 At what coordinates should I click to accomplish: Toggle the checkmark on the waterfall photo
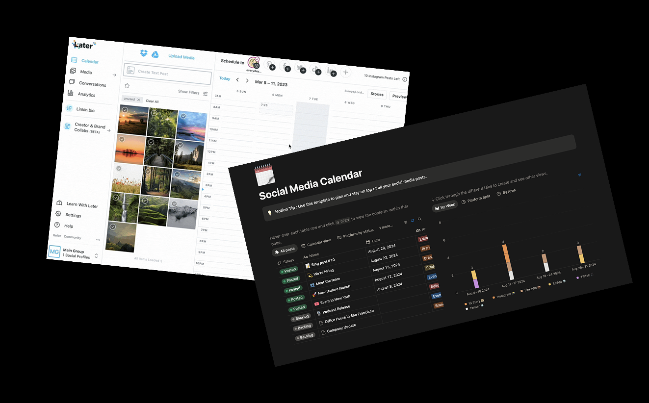click(x=116, y=198)
